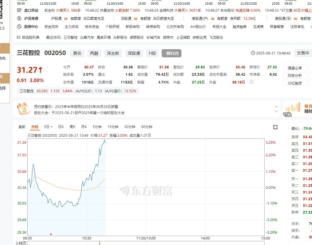
Task: Switch to the 日K chart tab
Action: pyautogui.click(x=61, y=127)
